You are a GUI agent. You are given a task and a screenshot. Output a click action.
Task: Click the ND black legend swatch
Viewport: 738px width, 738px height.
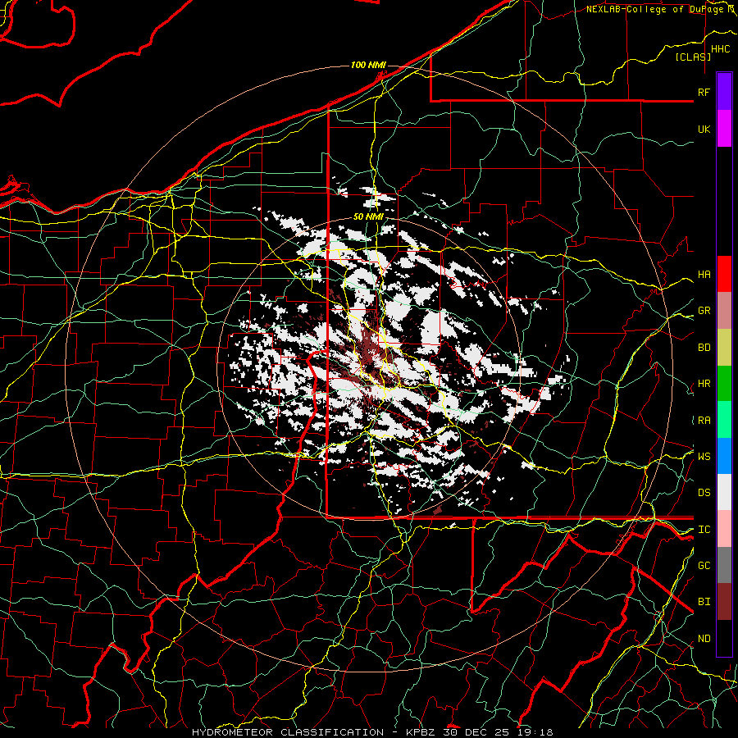[x=724, y=638]
